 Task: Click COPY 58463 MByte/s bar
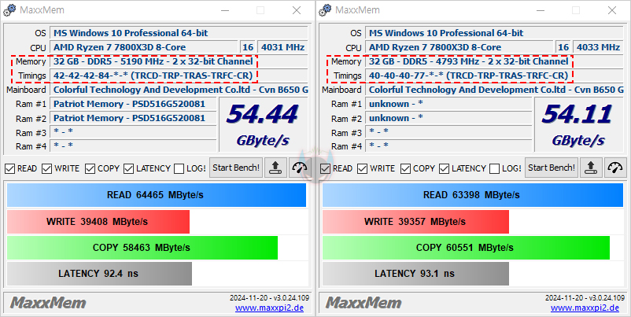click(x=142, y=248)
